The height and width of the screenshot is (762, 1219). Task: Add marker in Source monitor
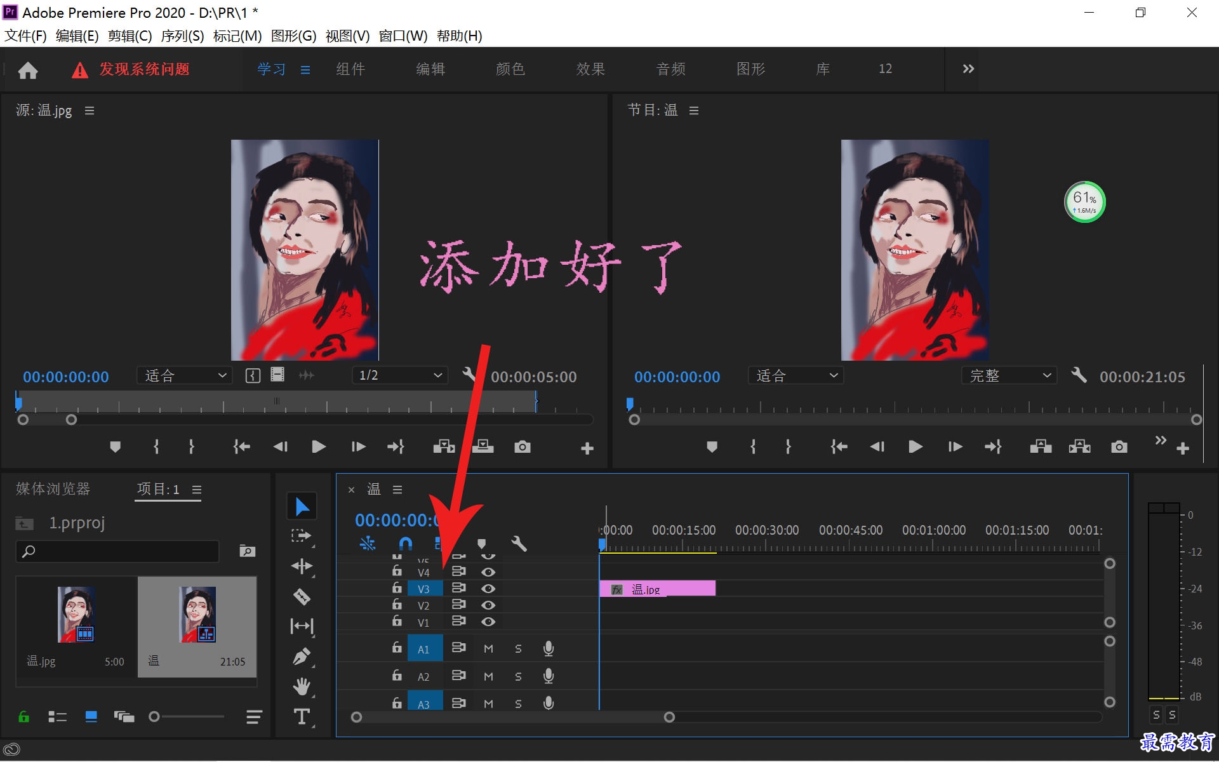point(115,447)
